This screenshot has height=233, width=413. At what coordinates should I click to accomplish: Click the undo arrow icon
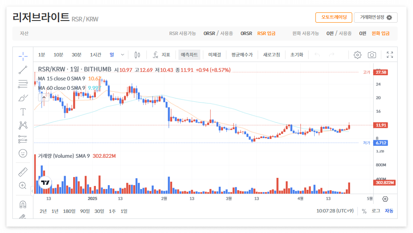click(x=317, y=55)
